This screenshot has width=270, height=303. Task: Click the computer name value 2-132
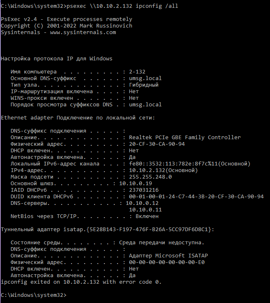pos(137,71)
